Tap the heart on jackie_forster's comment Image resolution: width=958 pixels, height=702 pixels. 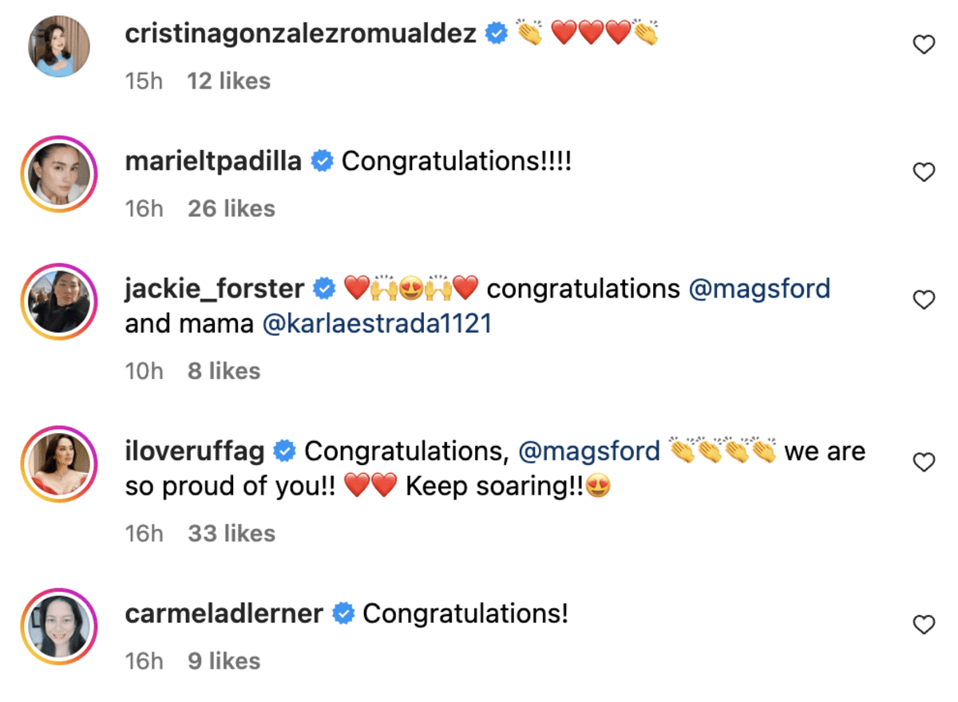point(924,300)
